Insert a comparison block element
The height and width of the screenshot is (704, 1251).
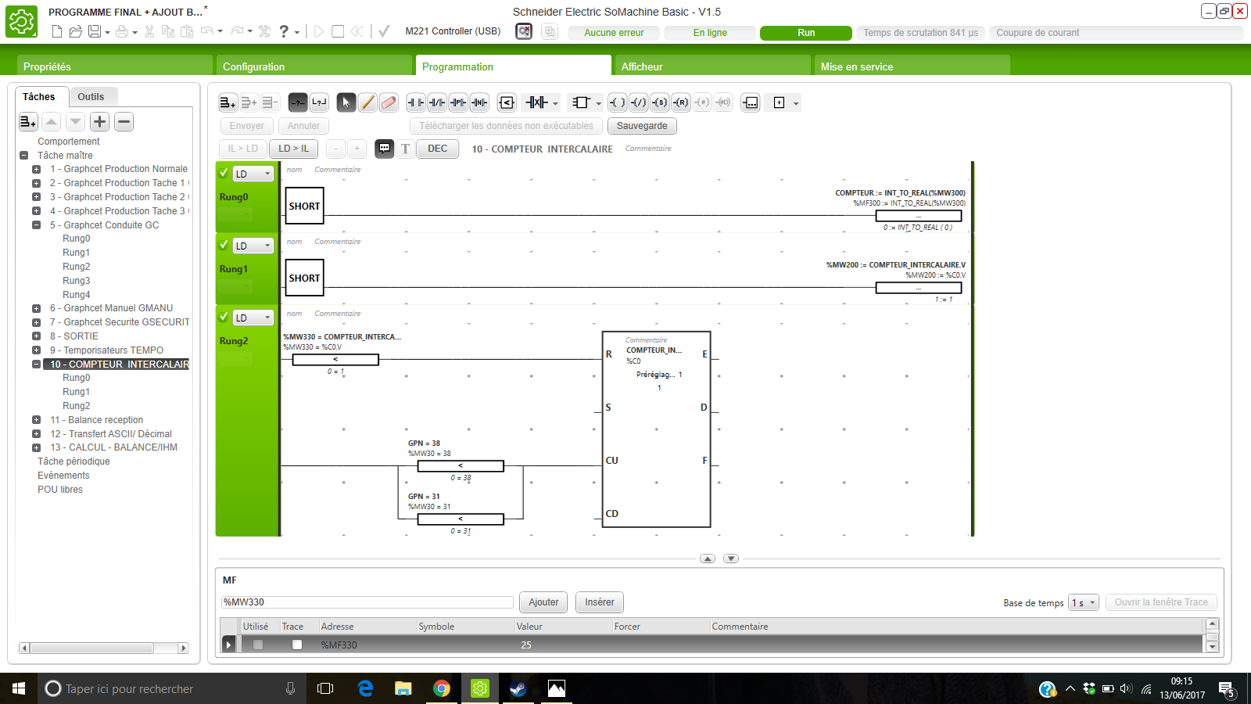click(507, 102)
